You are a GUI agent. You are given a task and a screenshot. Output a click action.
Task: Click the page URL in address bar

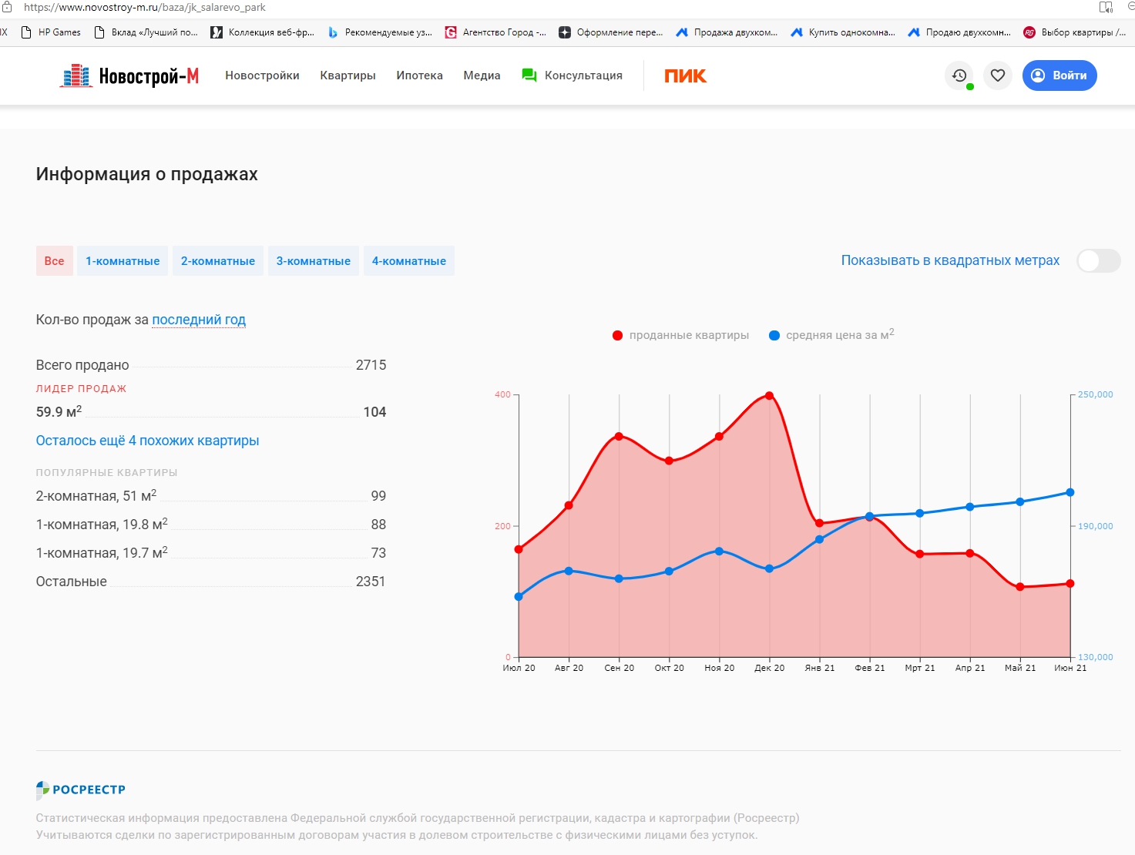tap(145, 8)
